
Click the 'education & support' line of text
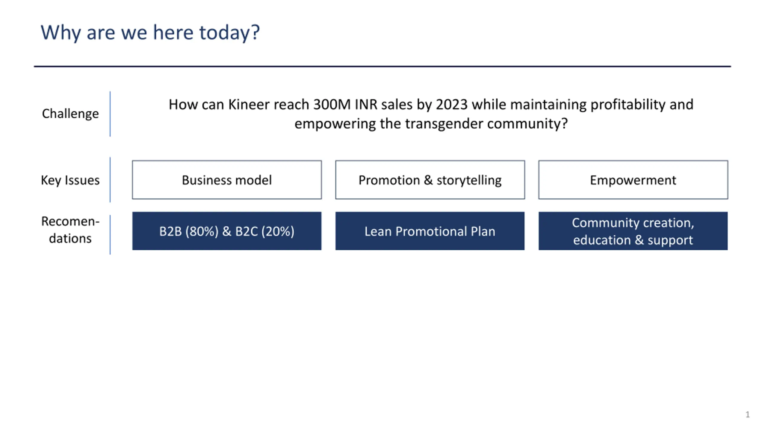(x=633, y=240)
